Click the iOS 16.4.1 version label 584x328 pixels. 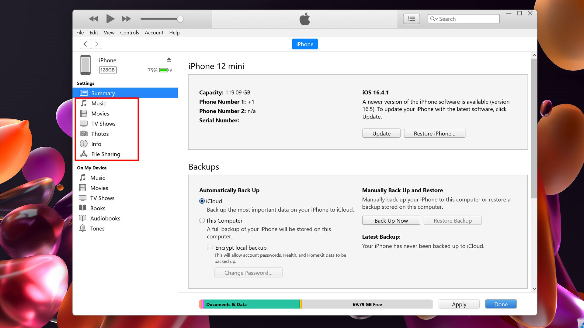(375, 92)
